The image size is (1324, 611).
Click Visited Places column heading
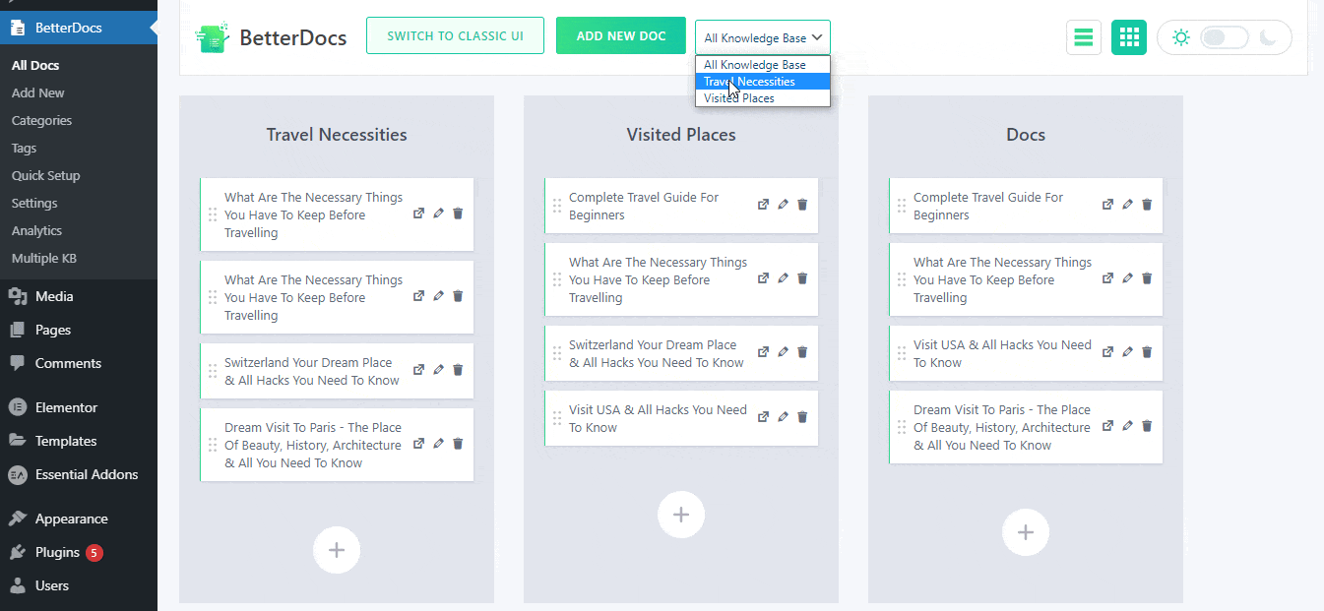tap(681, 135)
